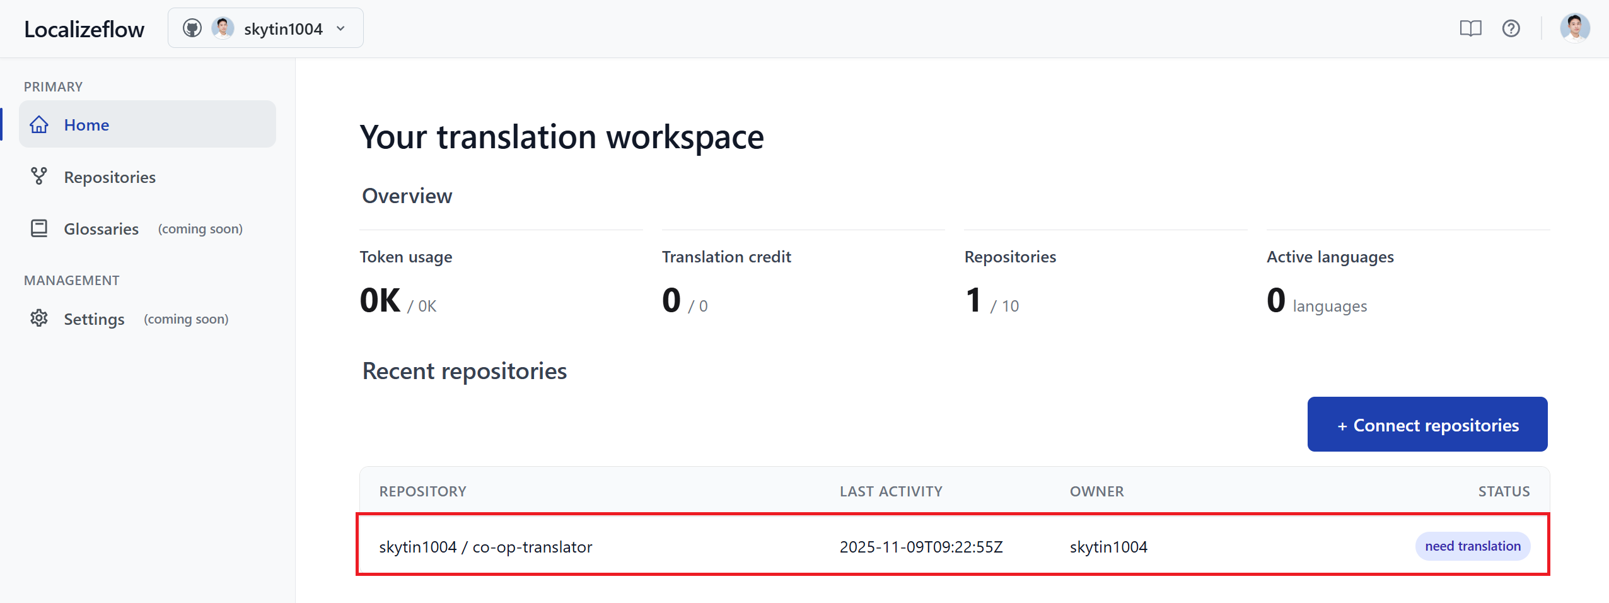Click the help question mark icon
The height and width of the screenshot is (603, 1609).
(1511, 28)
